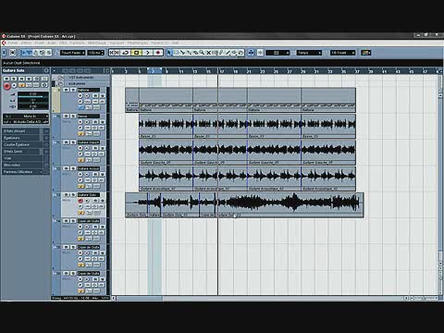Record-enable the Basse track
The image size is (444, 333).
pos(80,122)
